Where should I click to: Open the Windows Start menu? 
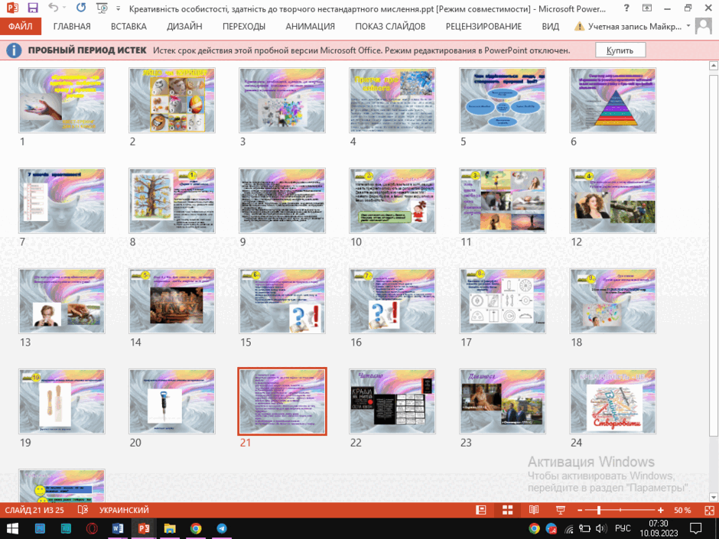point(12,528)
